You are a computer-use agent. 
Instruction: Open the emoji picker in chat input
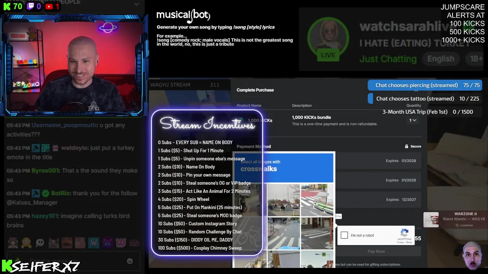coord(130,261)
